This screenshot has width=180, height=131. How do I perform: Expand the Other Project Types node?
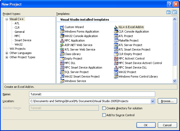7,57
